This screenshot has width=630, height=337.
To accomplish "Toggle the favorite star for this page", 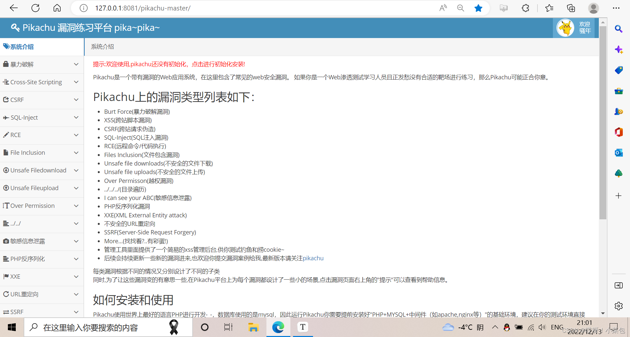I will click(478, 8).
